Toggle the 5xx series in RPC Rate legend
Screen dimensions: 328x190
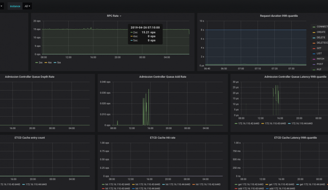(x=57, y=63)
